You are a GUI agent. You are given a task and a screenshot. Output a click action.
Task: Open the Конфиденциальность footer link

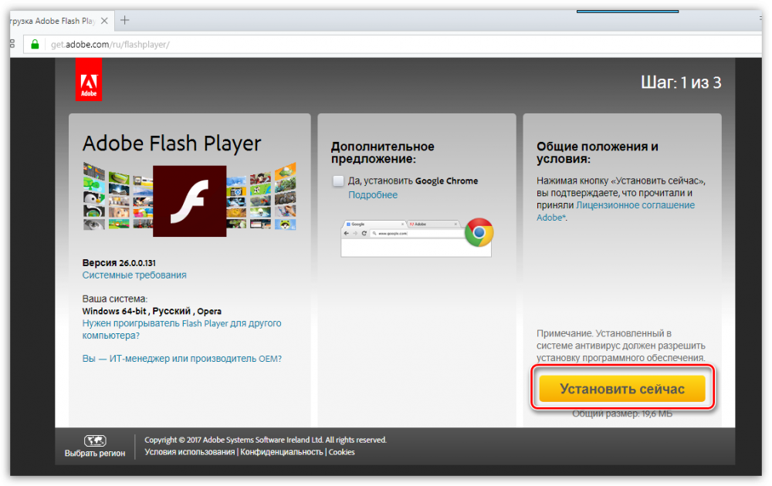click(282, 452)
